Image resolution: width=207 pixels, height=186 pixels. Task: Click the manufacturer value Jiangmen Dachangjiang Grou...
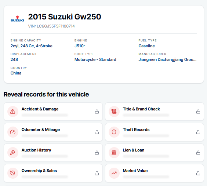tap(167, 59)
